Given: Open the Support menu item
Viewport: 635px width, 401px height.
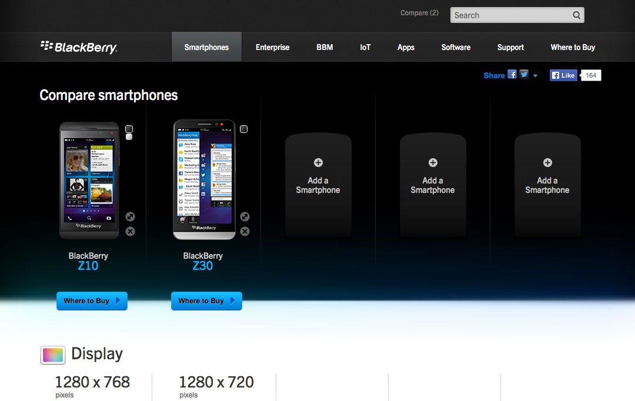Looking at the screenshot, I should coord(511,47).
